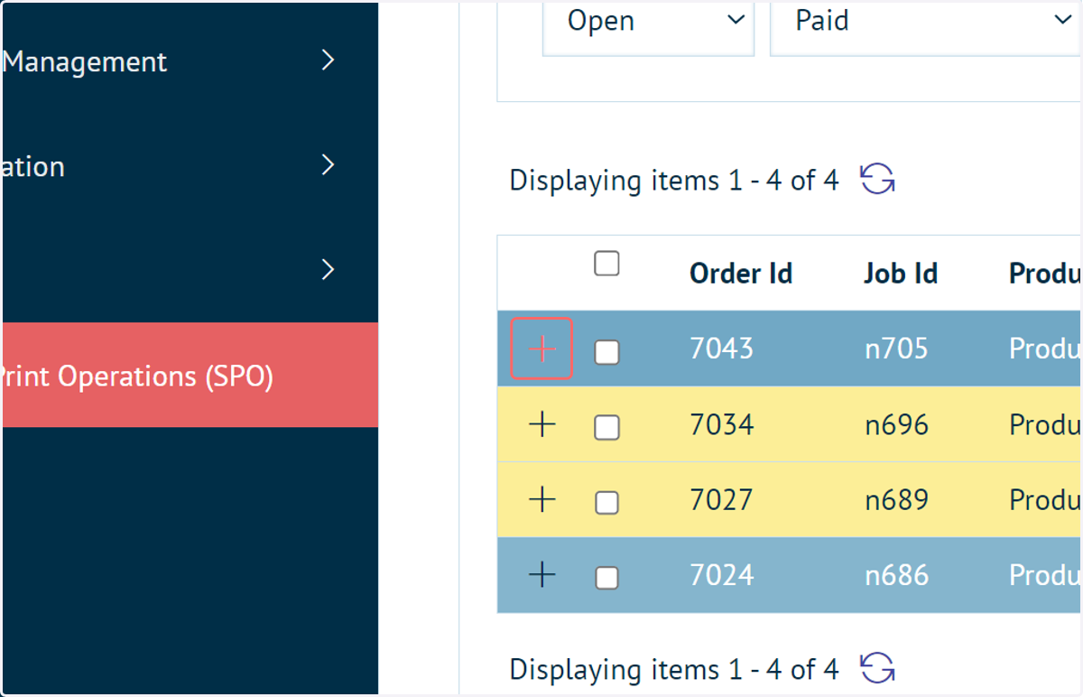Open the 'Open' status dropdown
The width and height of the screenshot is (1083, 697).
point(648,23)
